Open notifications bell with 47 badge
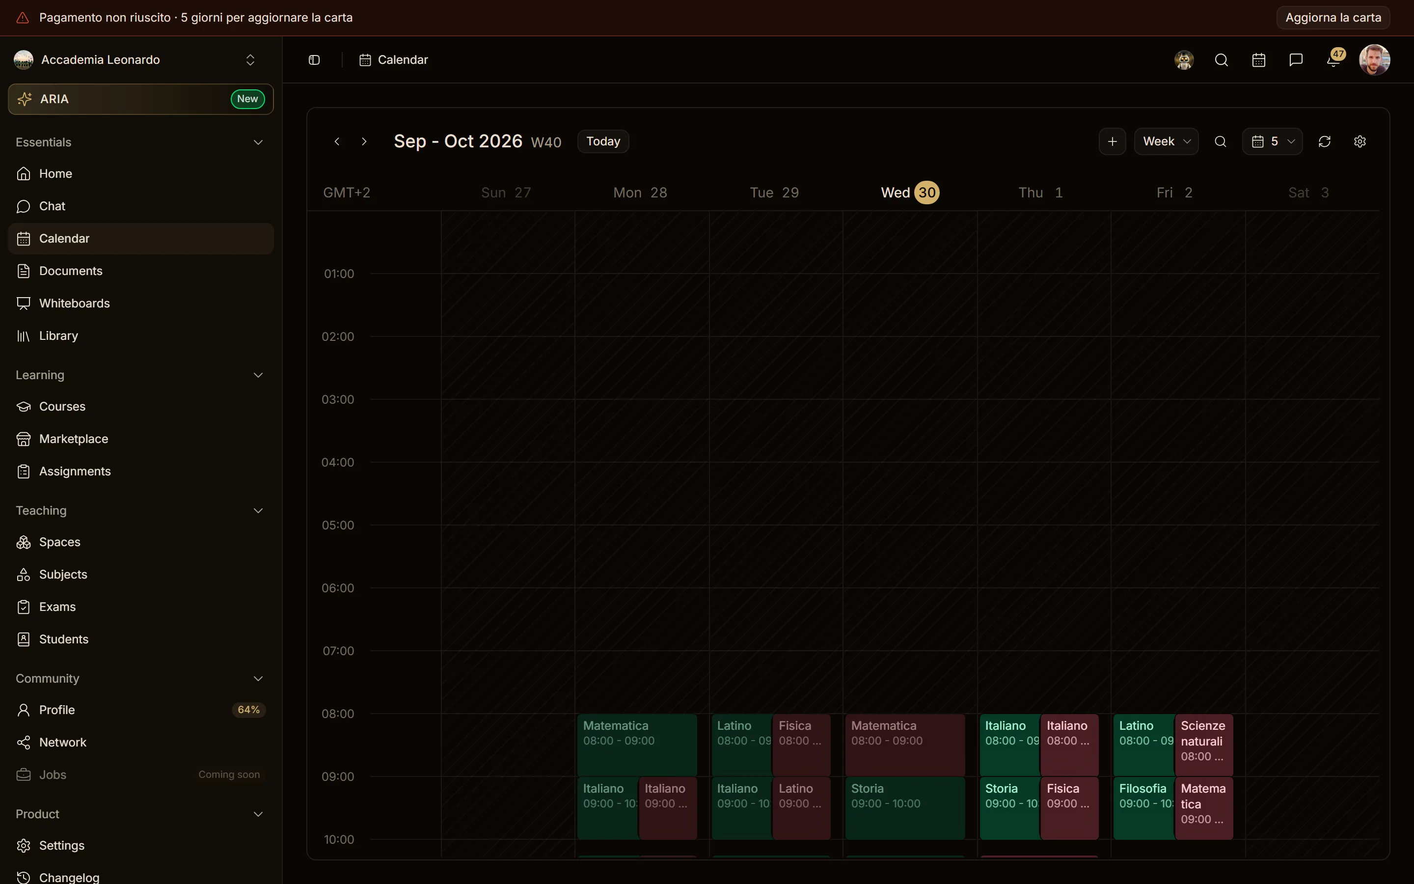Image resolution: width=1414 pixels, height=884 pixels. click(x=1334, y=58)
